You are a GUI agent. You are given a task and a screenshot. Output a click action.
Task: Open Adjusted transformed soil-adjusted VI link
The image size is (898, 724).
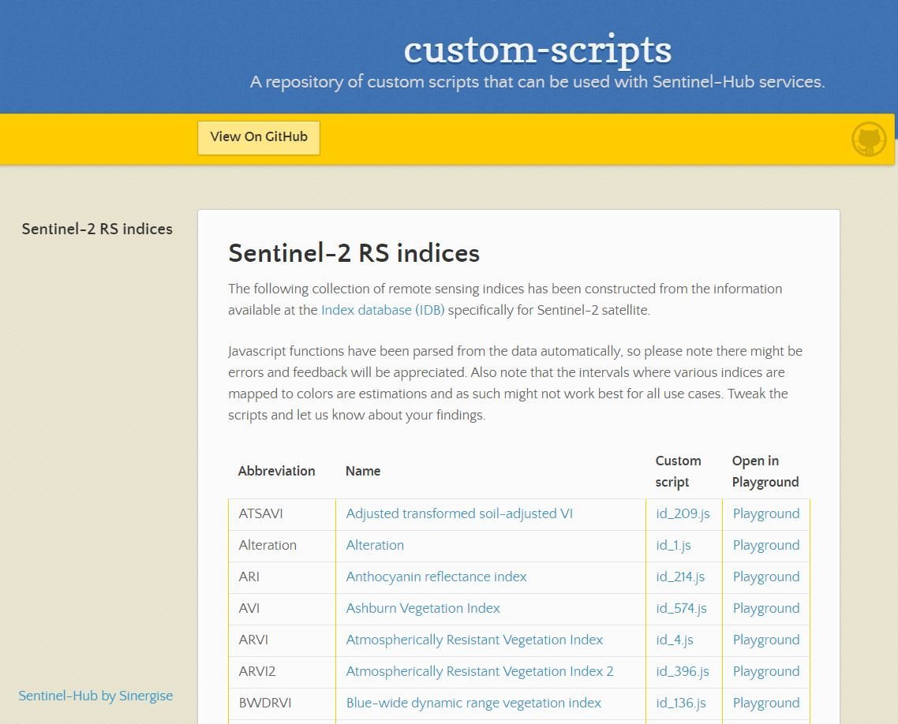[x=459, y=513]
